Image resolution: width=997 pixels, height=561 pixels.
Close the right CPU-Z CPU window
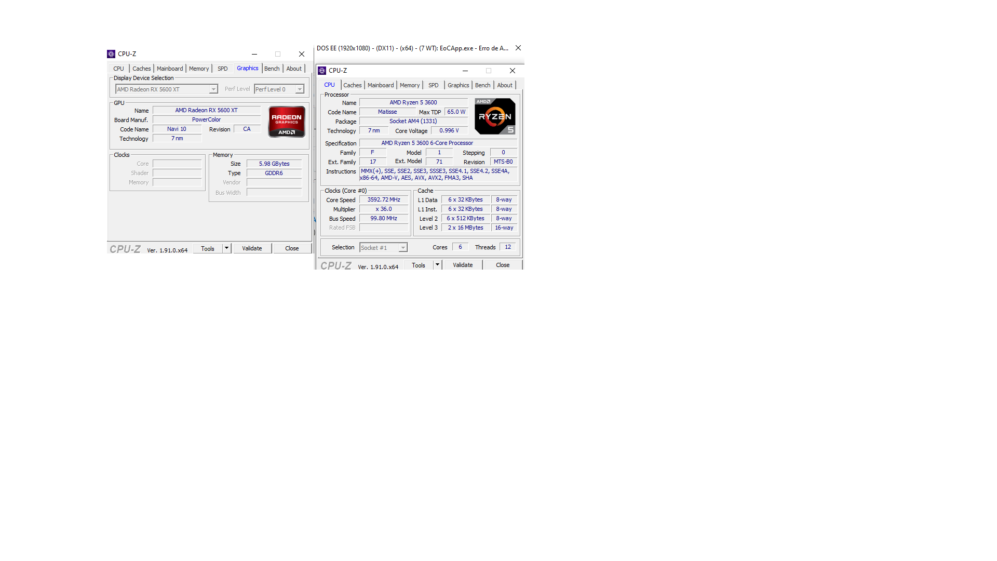[x=513, y=71]
